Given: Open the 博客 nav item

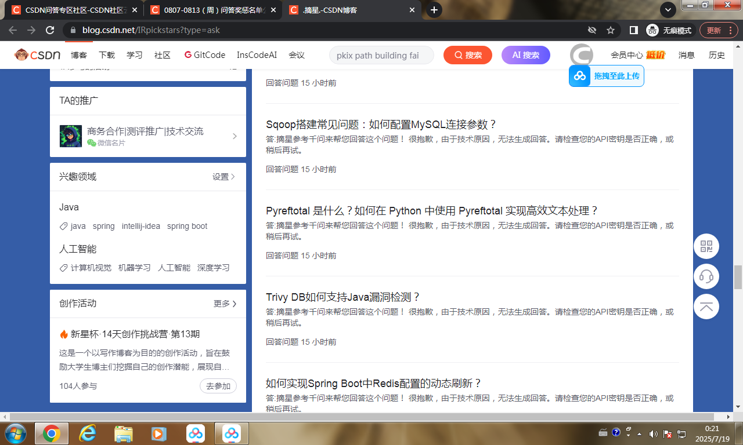Looking at the screenshot, I should [79, 55].
